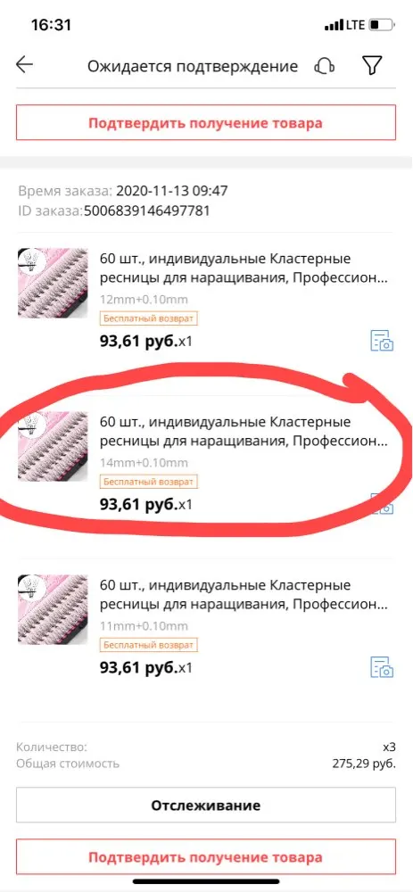413x892 pixels.
Task: Open the Отслеживание tracking button
Action: [x=206, y=805]
